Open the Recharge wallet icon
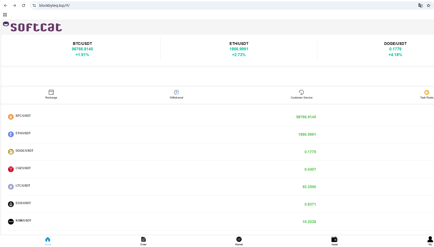 click(51, 92)
